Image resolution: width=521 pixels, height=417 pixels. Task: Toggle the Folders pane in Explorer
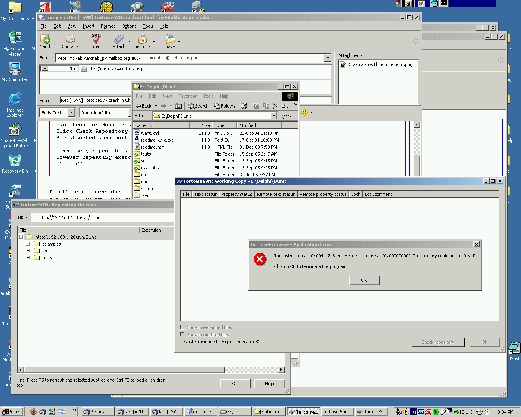point(225,106)
